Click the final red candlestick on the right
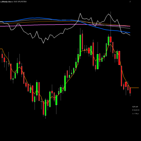Image resolution: width=141 pixels, height=141 pixels. (130, 91)
